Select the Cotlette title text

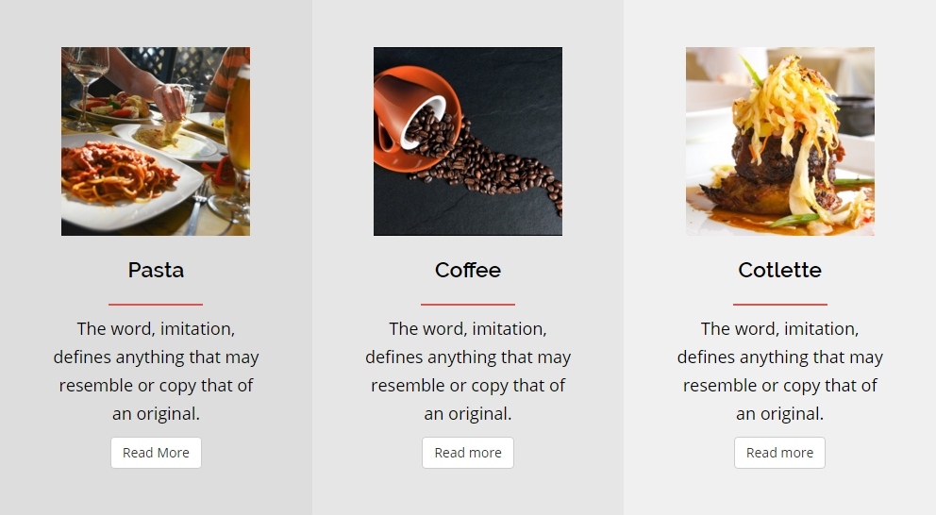click(x=779, y=271)
